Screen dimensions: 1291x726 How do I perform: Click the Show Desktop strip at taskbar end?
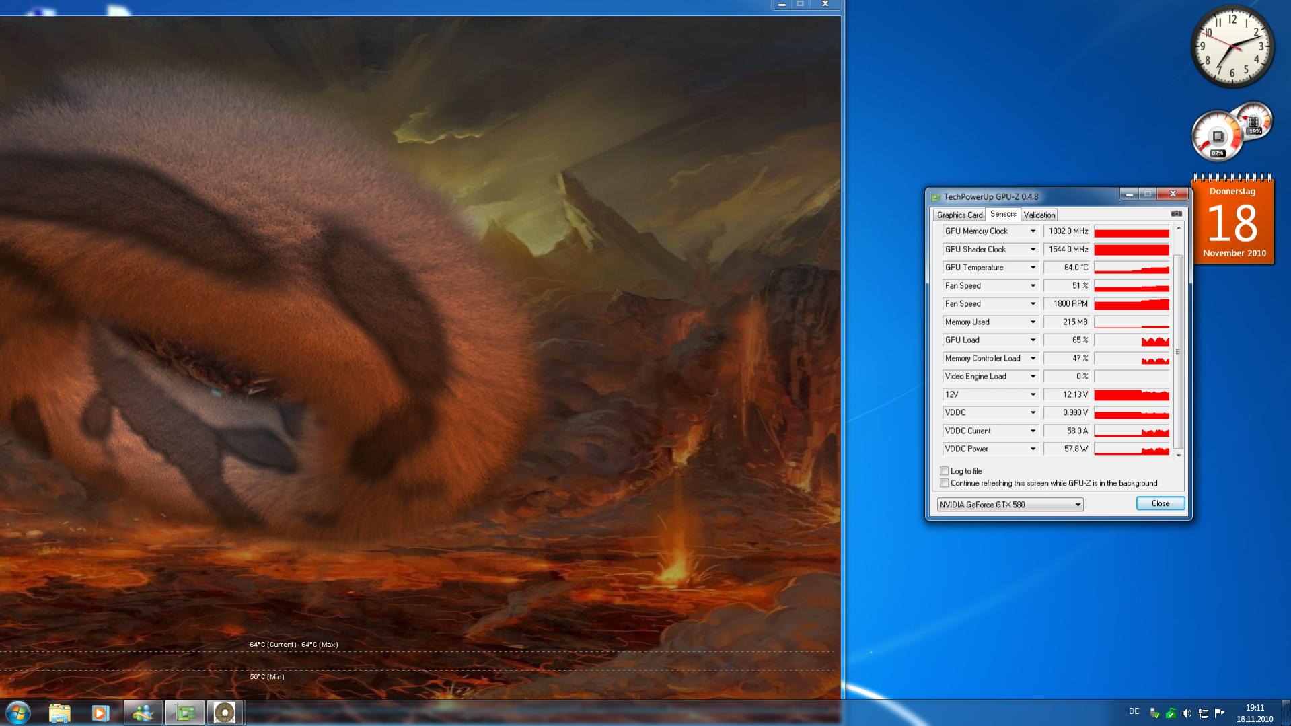tap(1286, 713)
